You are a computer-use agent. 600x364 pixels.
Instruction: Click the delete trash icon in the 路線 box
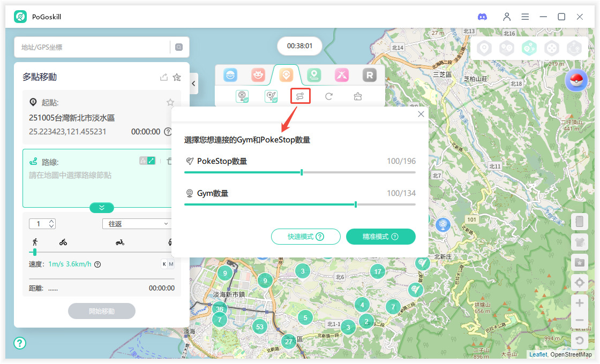(x=169, y=161)
